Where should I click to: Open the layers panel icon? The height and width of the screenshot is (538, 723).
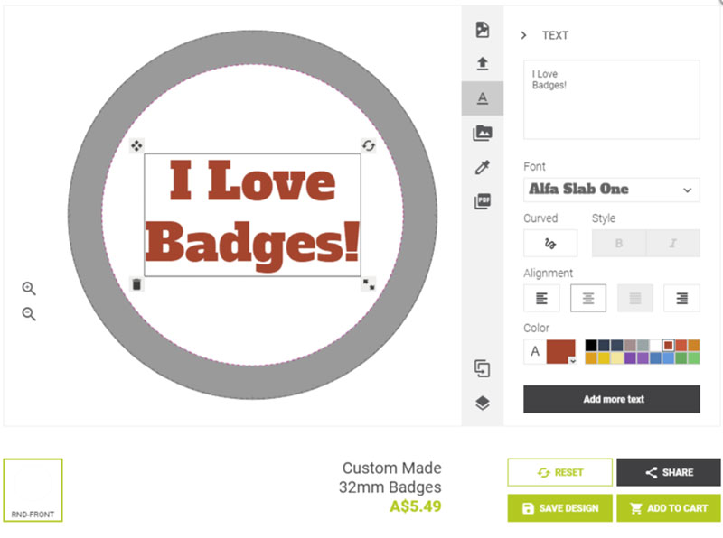483,403
